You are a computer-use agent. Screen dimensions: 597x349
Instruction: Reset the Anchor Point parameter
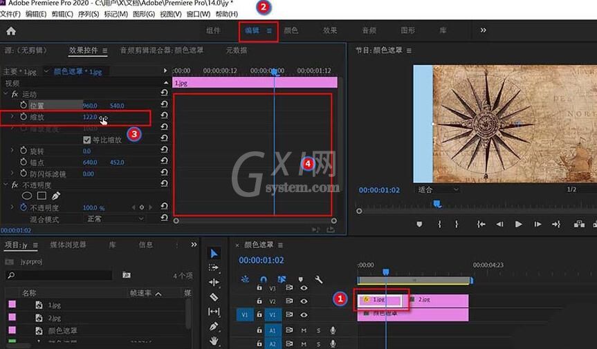click(x=164, y=161)
